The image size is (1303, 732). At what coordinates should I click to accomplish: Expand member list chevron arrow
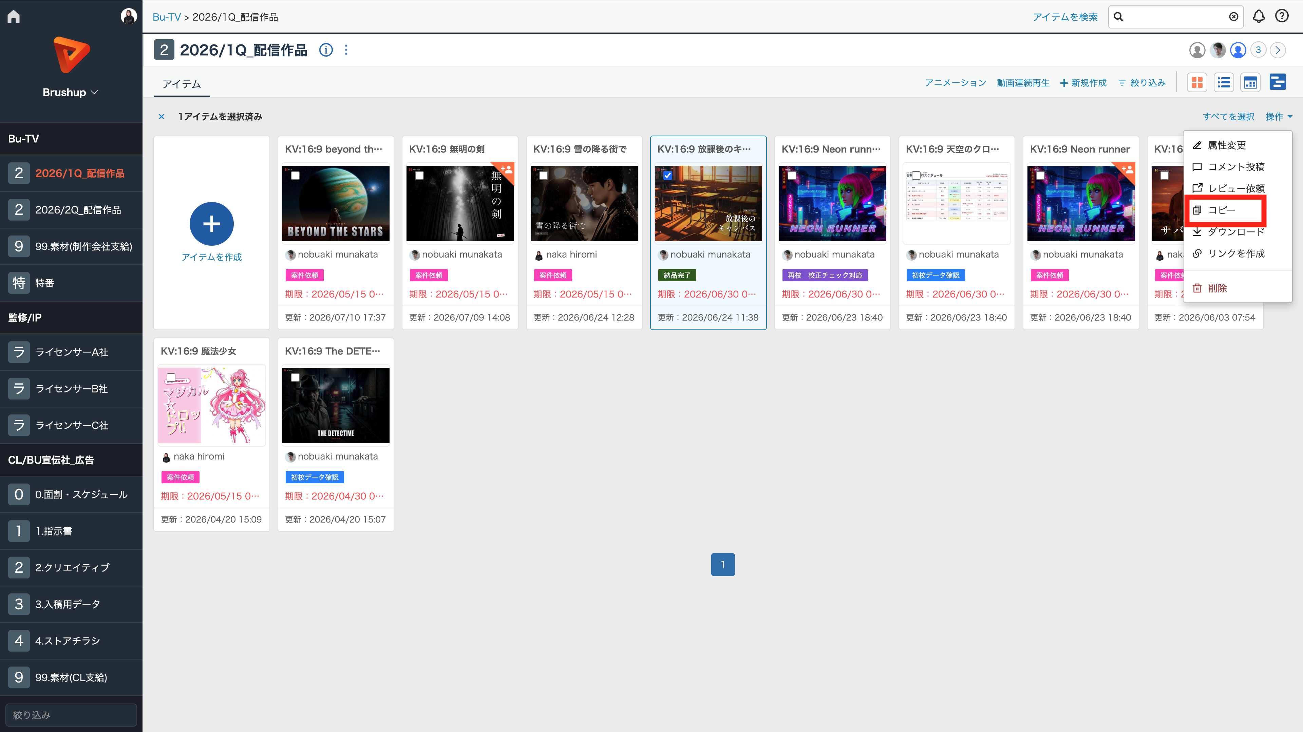[1278, 50]
